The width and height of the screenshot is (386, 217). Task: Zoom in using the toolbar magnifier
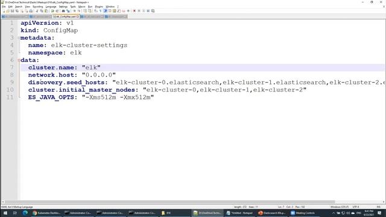click(74, 11)
